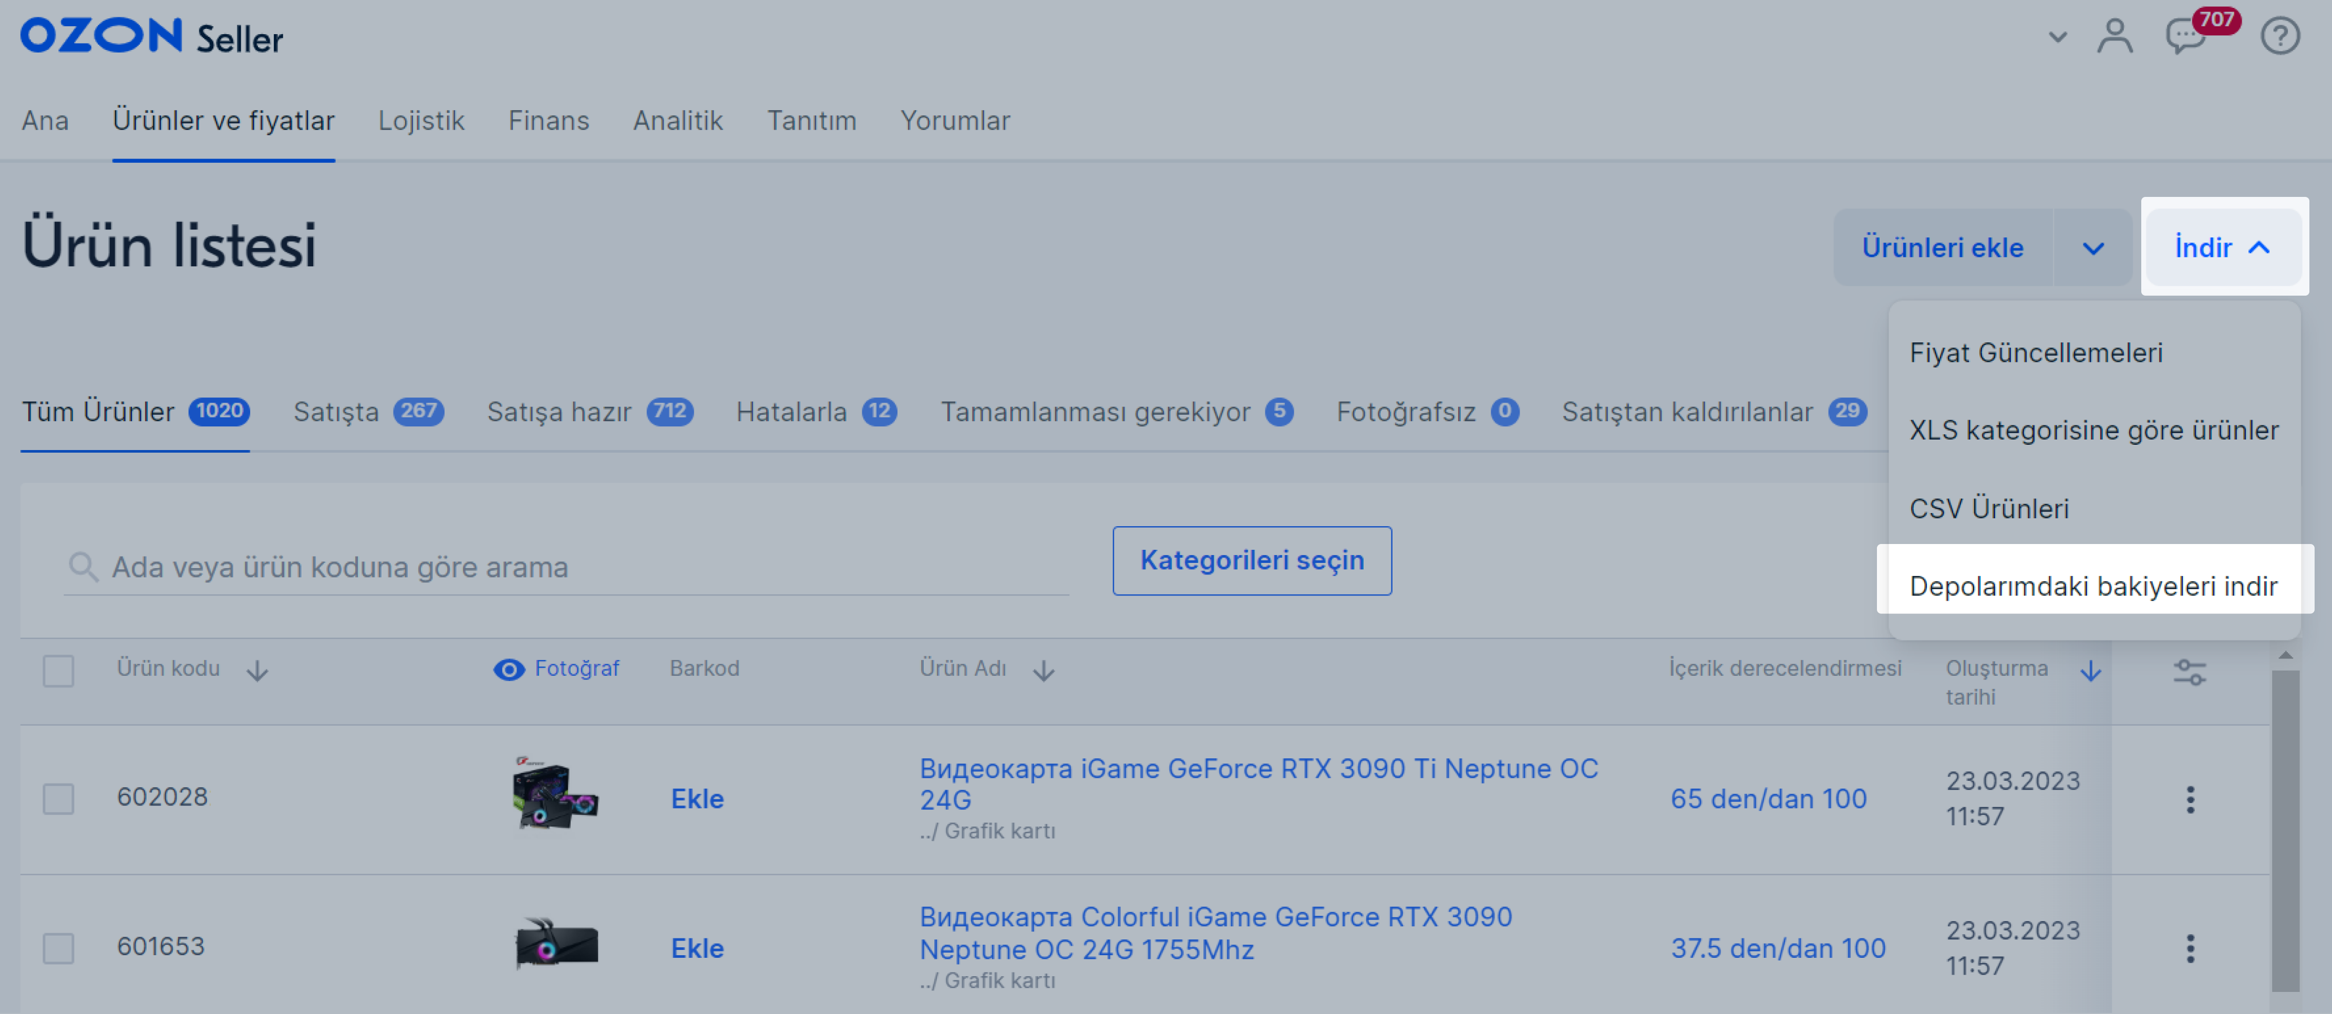Screen dimensions: 2332x1014
Task: Open content rating 37.5 den/dan 100
Action: [x=1778, y=948]
